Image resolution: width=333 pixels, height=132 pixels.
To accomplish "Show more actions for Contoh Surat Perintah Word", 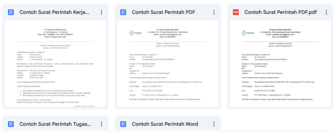I will tap(214, 124).
